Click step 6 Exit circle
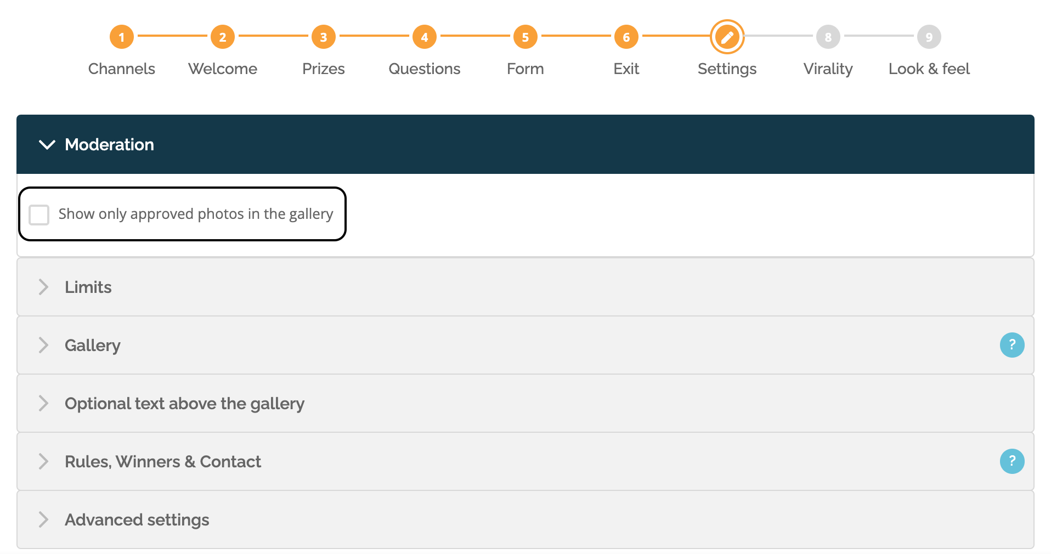The width and height of the screenshot is (1051, 554). coord(626,37)
